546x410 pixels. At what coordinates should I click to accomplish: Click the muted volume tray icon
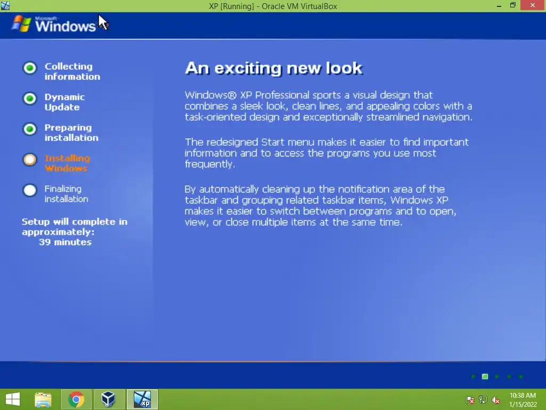point(496,399)
